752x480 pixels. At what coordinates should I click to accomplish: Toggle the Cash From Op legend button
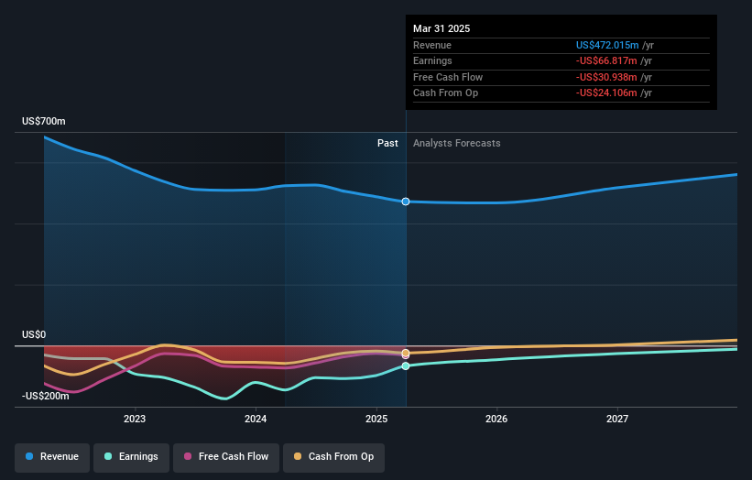(x=333, y=457)
